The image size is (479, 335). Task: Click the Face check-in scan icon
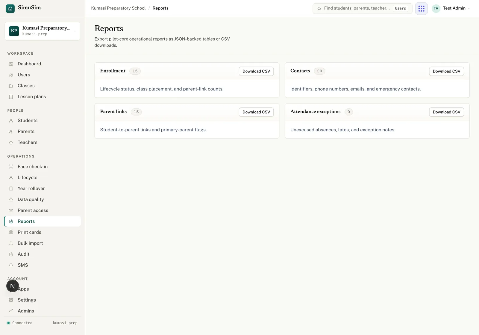point(11,167)
